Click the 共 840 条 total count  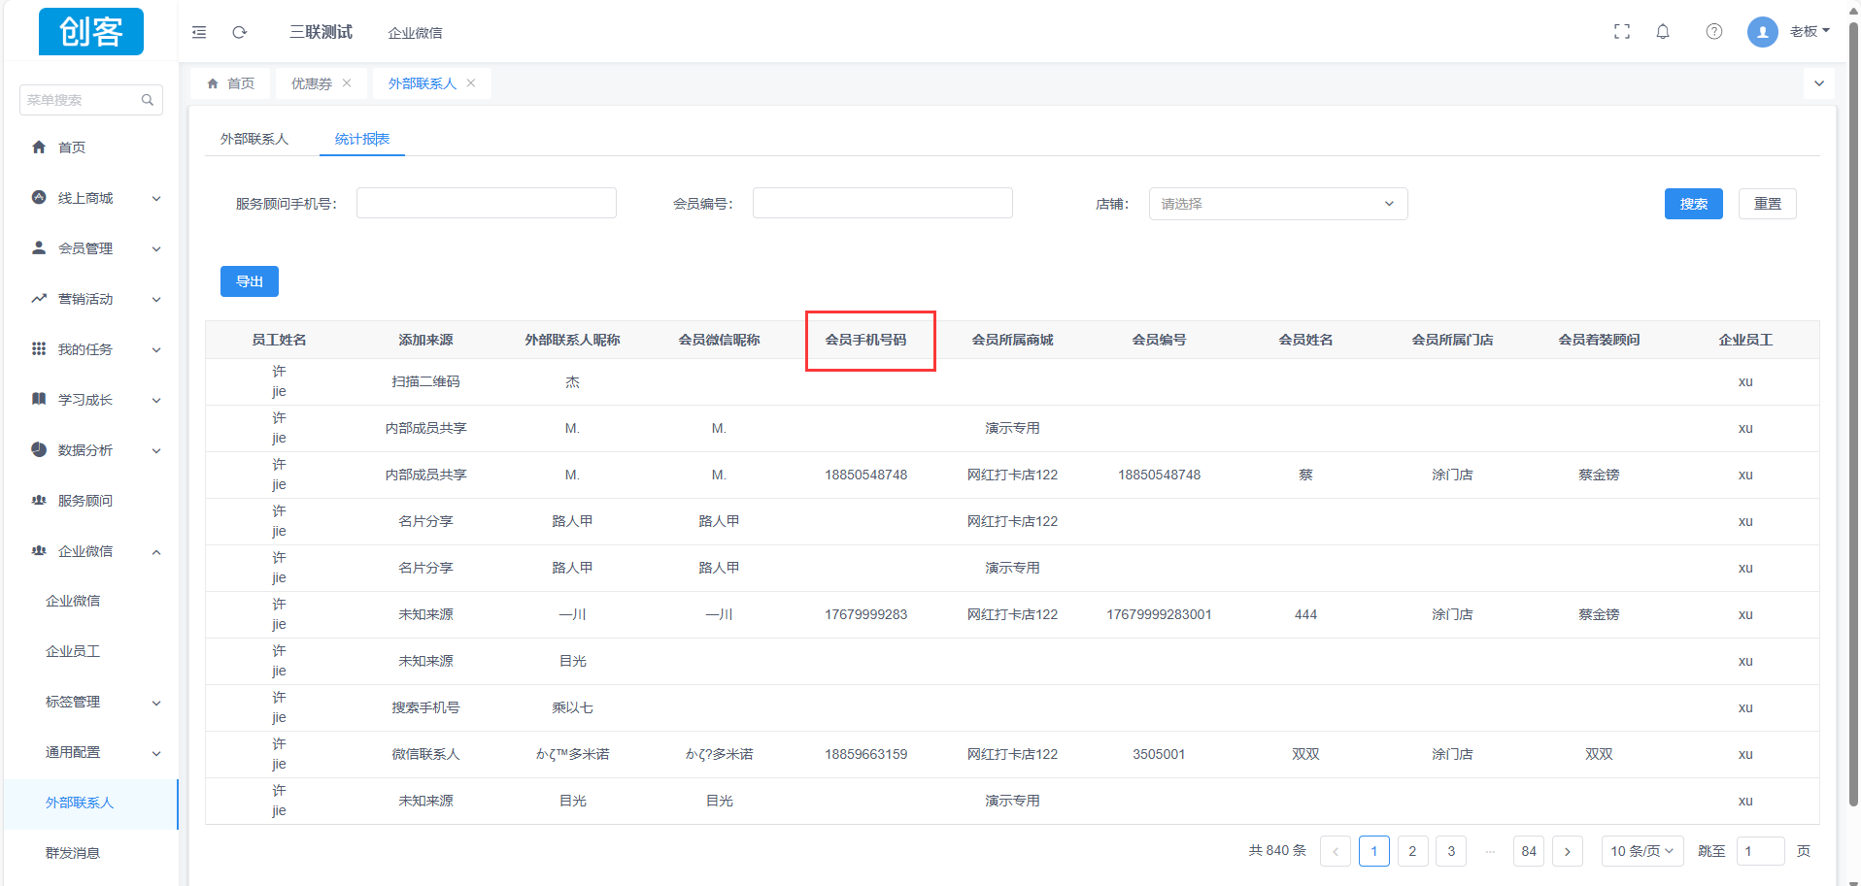pyautogui.click(x=1277, y=850)
